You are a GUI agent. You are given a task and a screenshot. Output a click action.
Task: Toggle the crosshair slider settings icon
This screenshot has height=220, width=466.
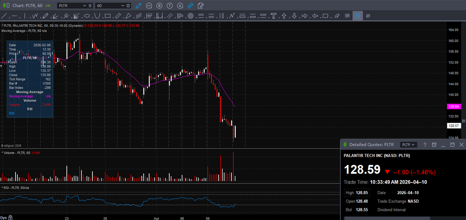point(368,16)
